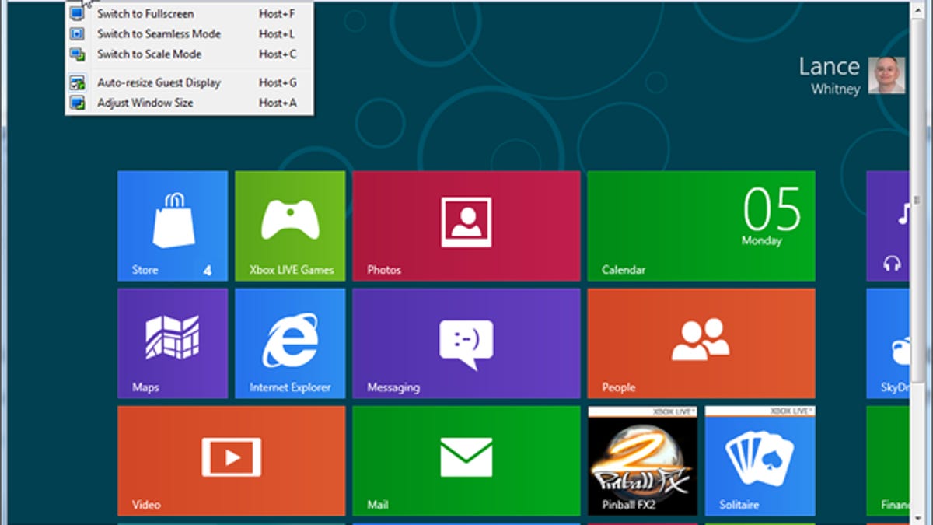The image size is (933, 525).
Task: Open the Maps tile
Action: coord(173,343)
